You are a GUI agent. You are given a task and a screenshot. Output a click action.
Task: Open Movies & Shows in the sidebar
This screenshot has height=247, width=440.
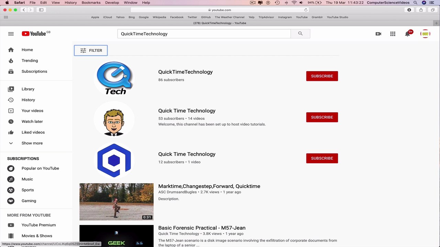[36, 236]
